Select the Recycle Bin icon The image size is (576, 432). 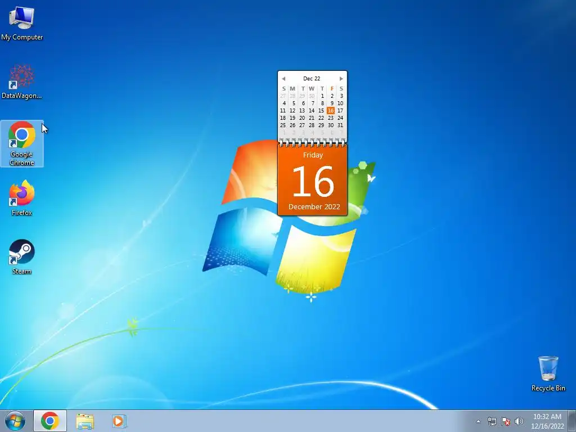548,373
